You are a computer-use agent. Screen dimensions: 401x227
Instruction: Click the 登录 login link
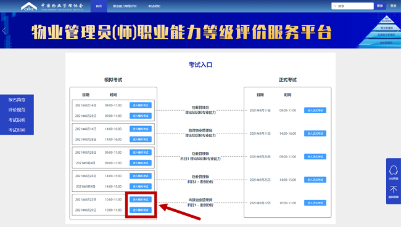pos(394,6)
